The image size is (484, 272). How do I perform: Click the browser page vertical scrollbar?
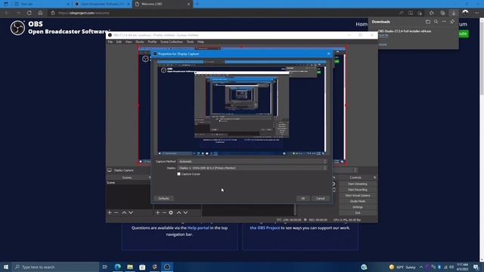[482, 139]
